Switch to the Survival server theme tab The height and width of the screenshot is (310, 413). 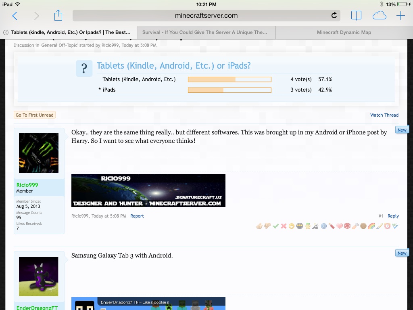tap(206, 32)
